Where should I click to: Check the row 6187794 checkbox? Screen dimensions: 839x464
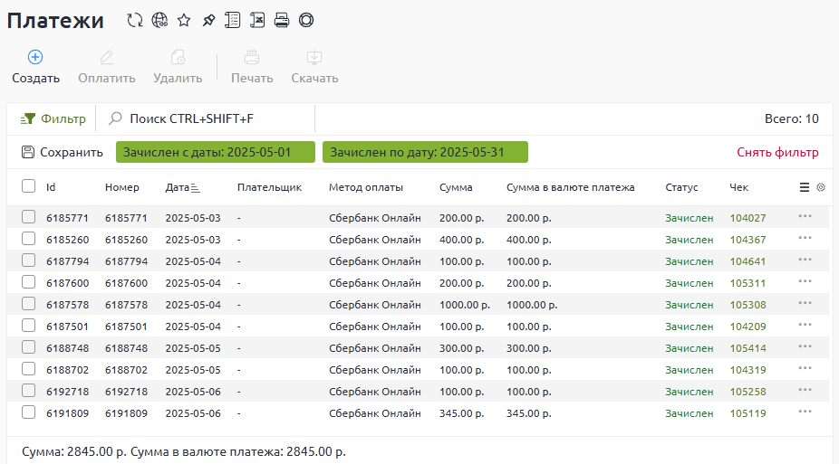pyautogui.click(x=28, y=260)
